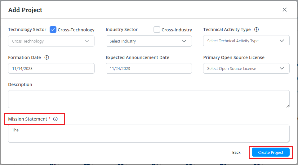Click the Primary Open Source License label

(234, 57)
